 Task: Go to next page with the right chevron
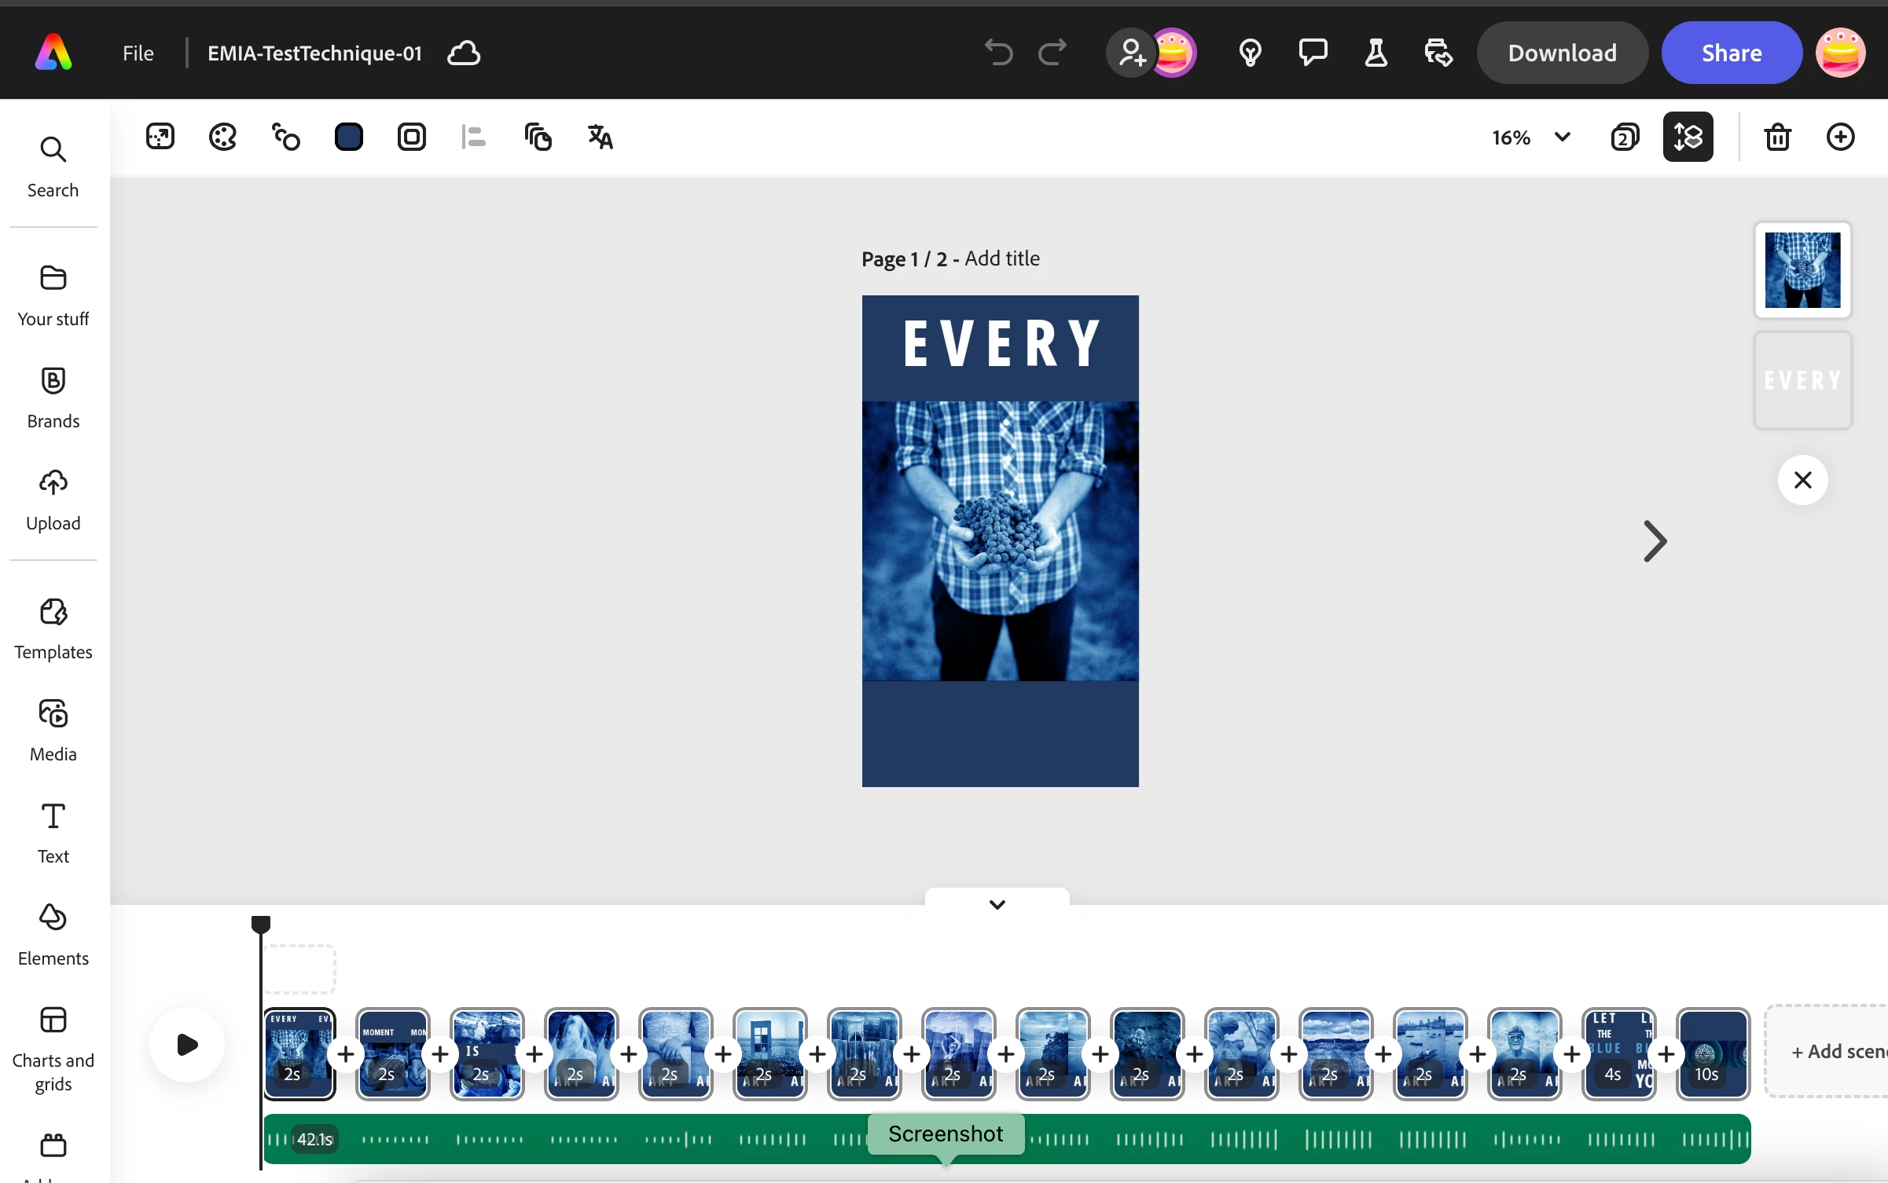click(1655, 541)
